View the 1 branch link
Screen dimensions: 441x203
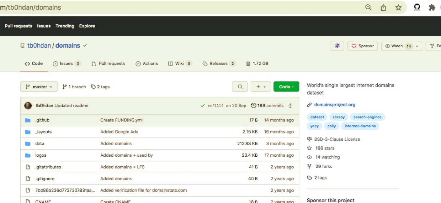click(x=74, y=87)
